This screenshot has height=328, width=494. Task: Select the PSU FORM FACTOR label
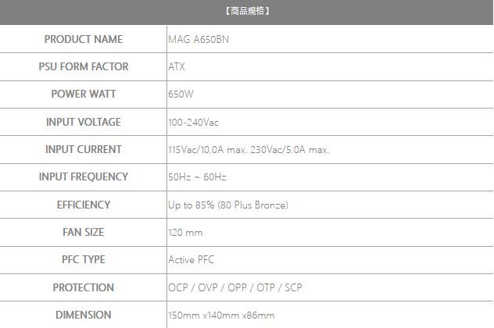(x=84, y=66)
